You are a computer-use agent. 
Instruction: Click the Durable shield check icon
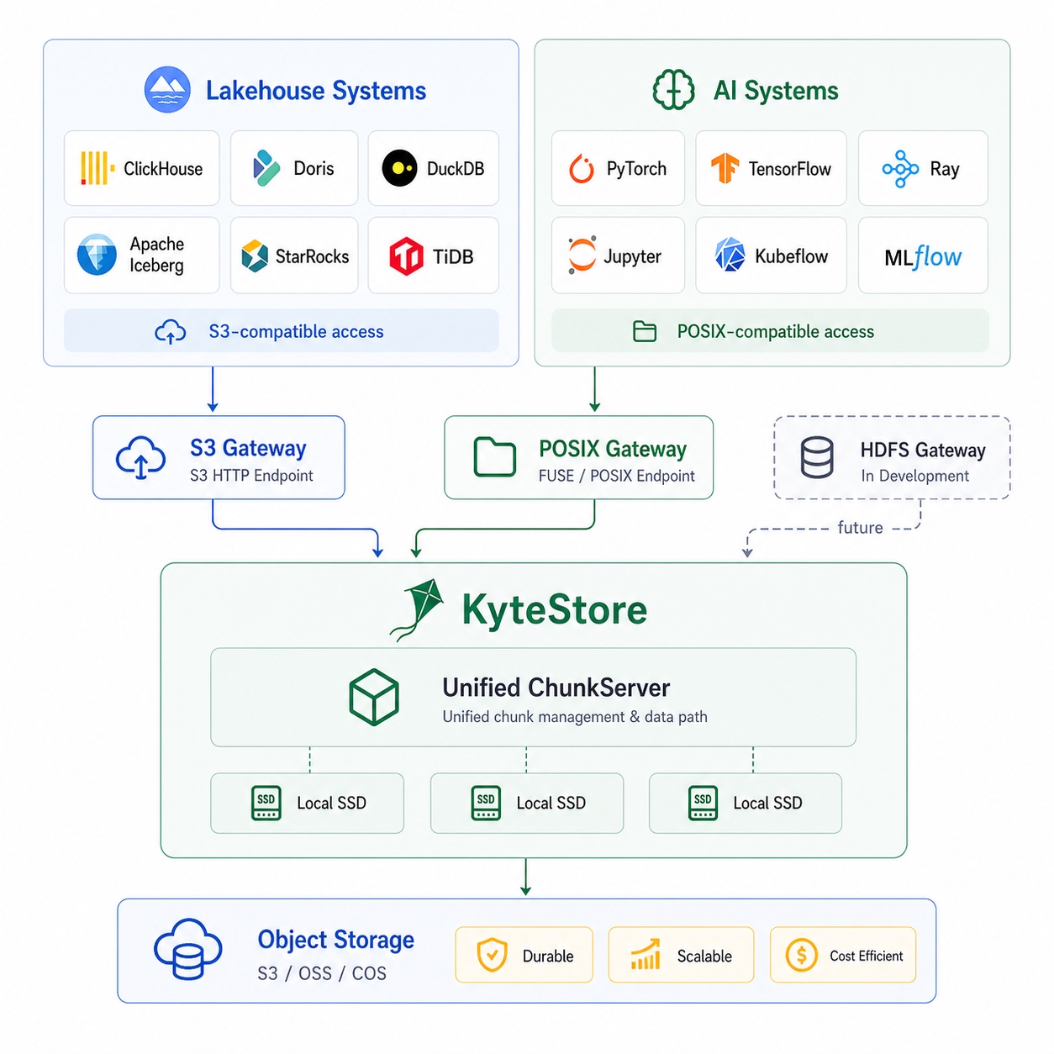492,956
